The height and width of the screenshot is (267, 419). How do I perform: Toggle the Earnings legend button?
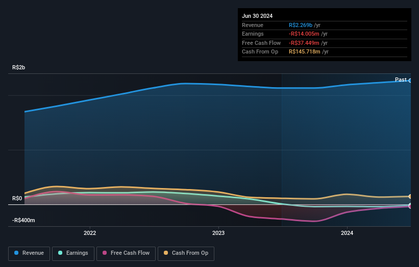click(x=73, y=253)
